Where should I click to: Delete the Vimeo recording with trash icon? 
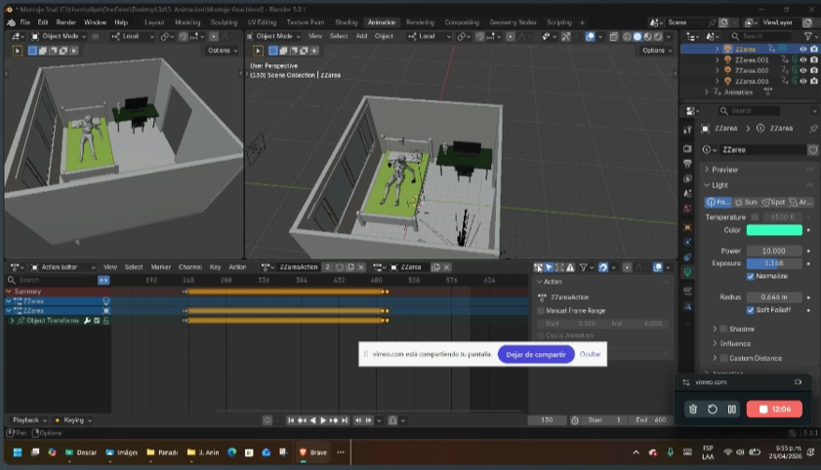coord(692,410)
